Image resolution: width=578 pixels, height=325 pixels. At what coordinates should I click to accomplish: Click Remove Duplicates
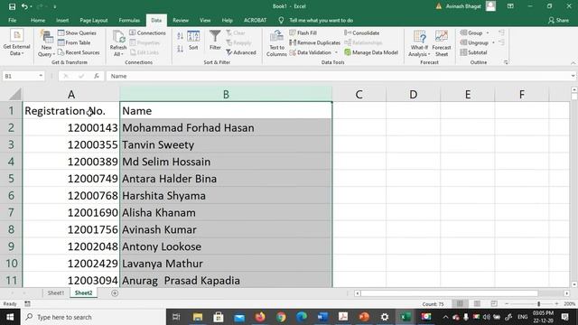pyautogui.click(x=315, y=42)
